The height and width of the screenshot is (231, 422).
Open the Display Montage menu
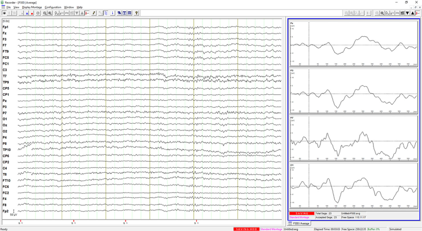coord(32,7)
